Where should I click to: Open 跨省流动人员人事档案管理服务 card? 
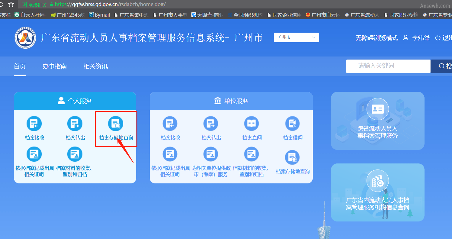pyautogui.click(x=377, y=121)
